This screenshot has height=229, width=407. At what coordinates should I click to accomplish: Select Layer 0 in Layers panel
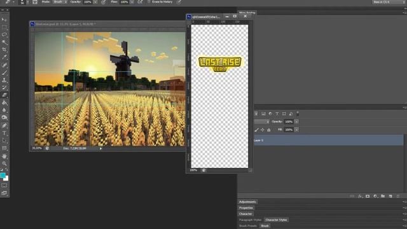328,140
